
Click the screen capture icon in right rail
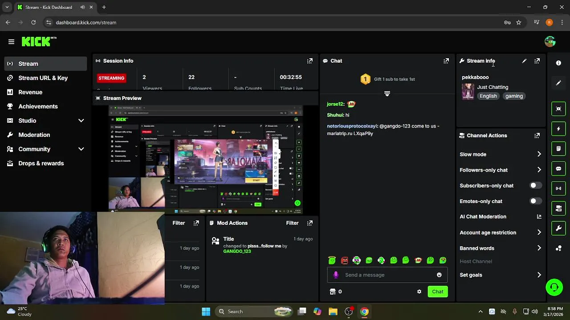[x=558, y=109]
